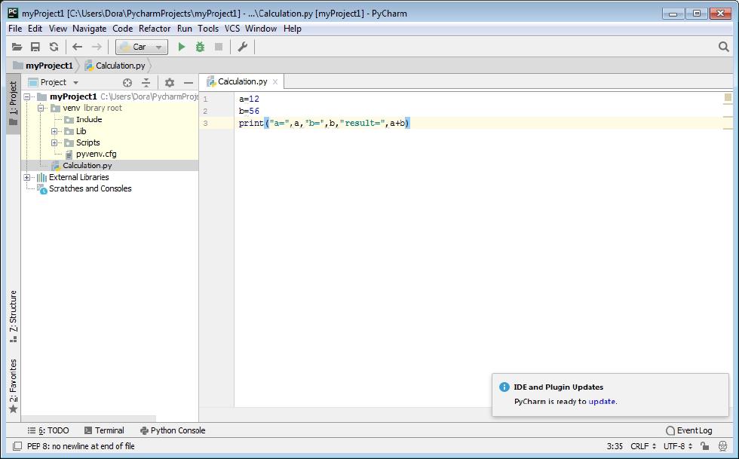Viewport: 739px width, 459px height.
Task: Synchronize files with the refresh icon
Action: click(x=54, y=47)
